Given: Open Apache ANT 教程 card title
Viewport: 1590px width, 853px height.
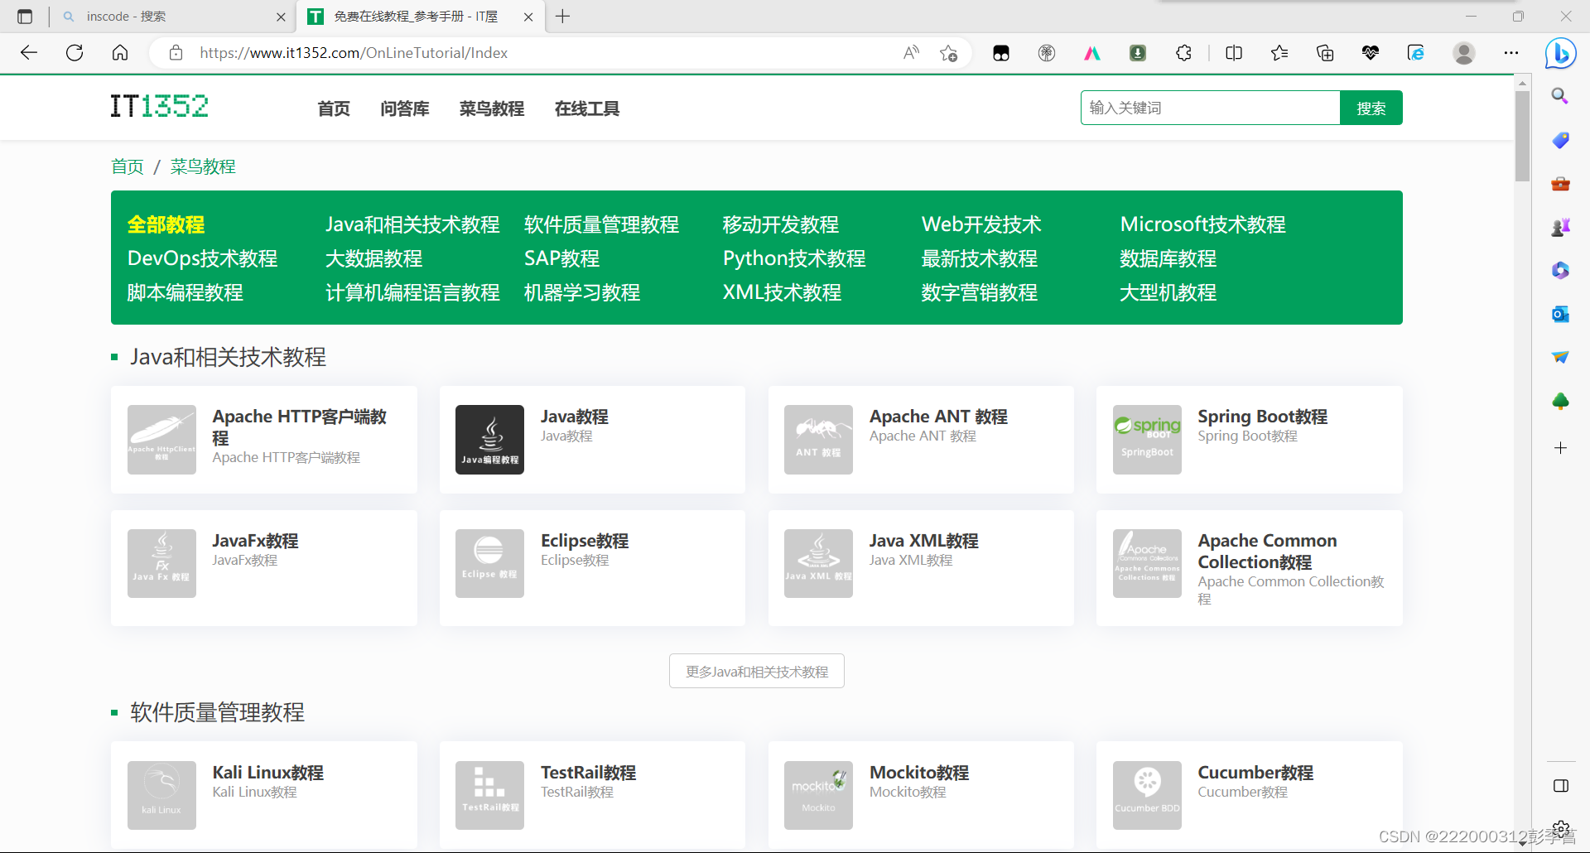Looking at the screenshot, I should point(938,417).
